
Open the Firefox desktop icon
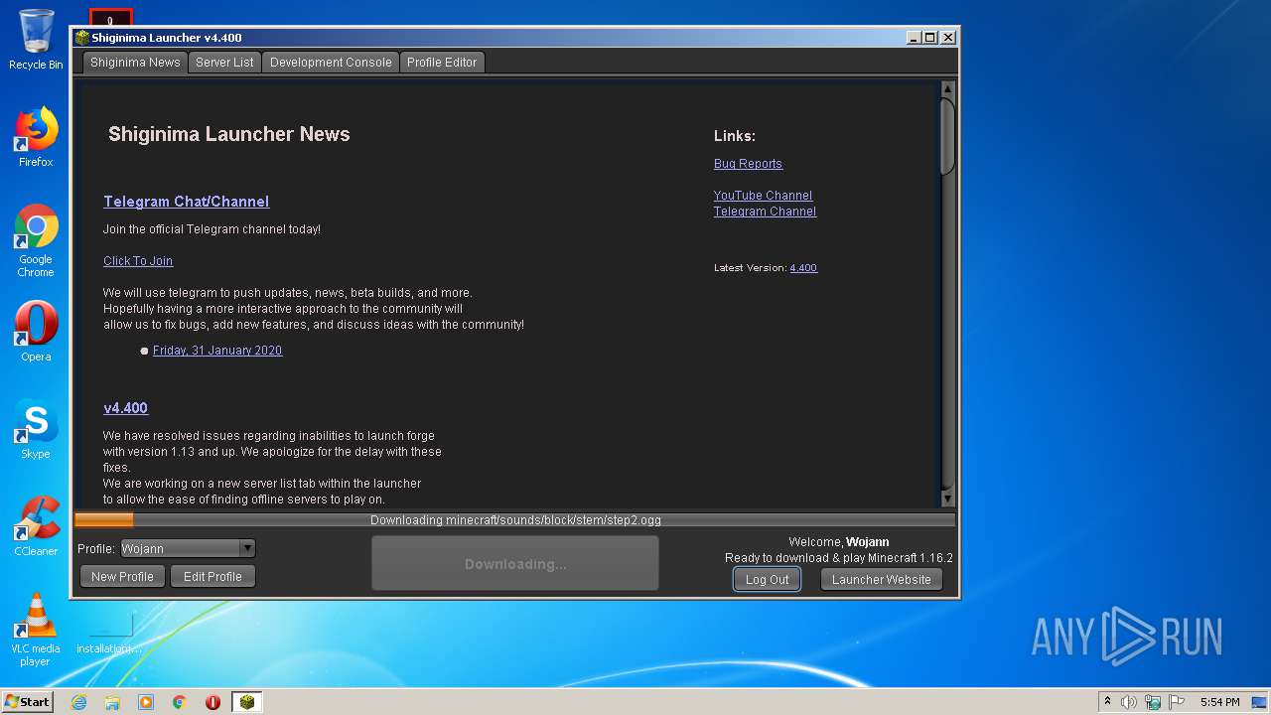36,137
